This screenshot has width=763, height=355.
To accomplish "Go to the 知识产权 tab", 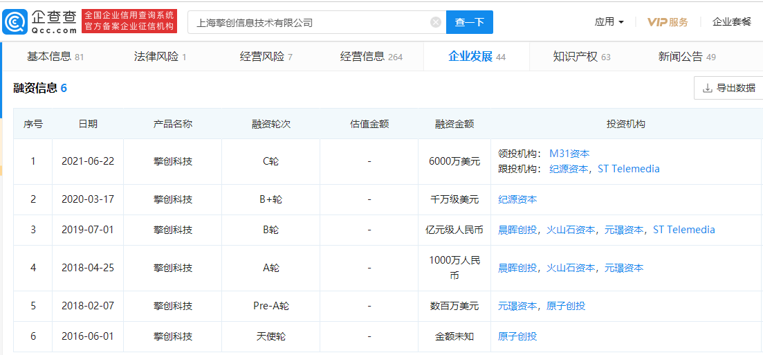I will coord(581,57).
